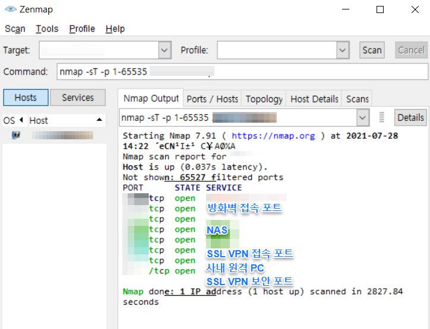Open the Help menu
The image size is (430, 329).
coord(115,28)
